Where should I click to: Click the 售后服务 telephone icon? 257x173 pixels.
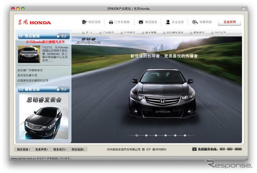pos(141,22)
